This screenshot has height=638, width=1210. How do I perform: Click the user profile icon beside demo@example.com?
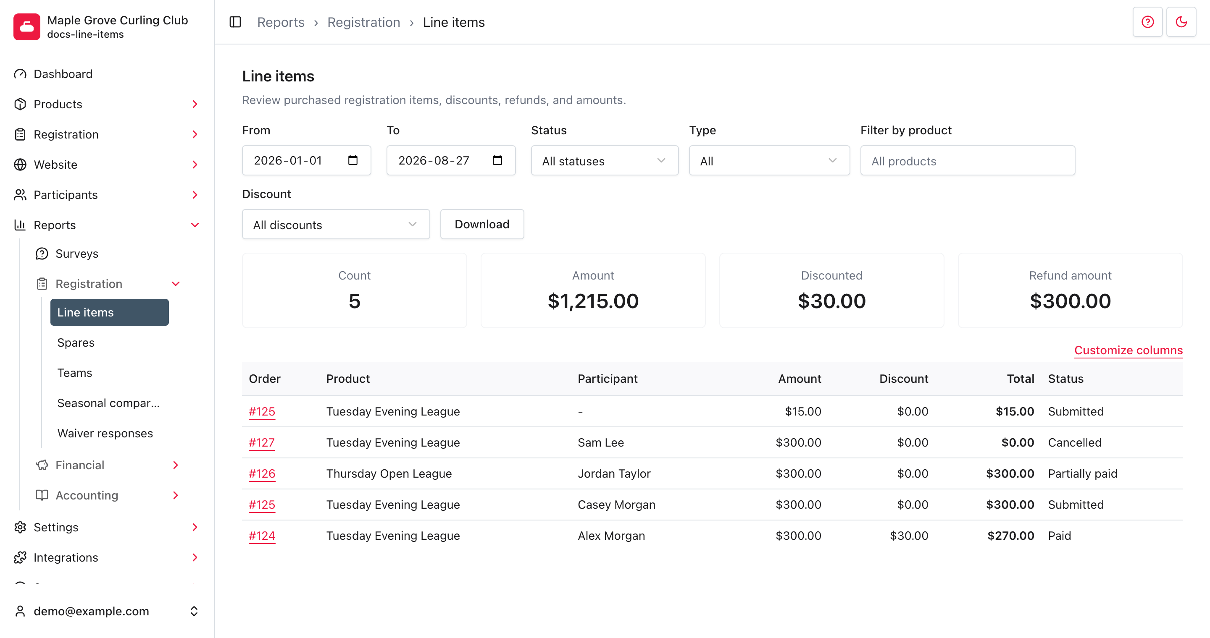point(20,611)
